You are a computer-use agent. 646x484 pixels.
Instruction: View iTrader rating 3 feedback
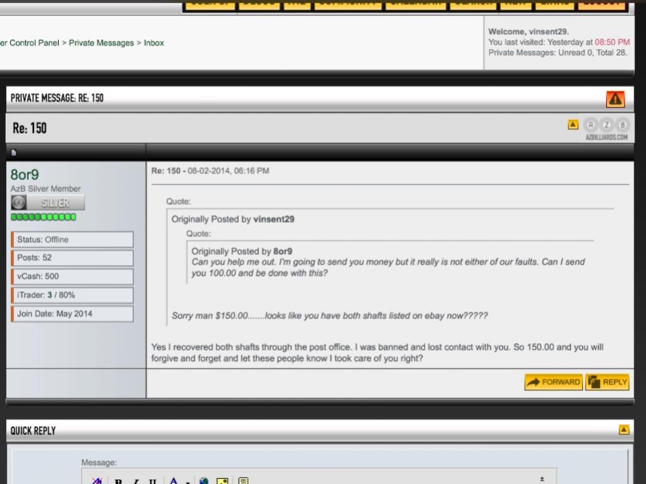[50, 295]
